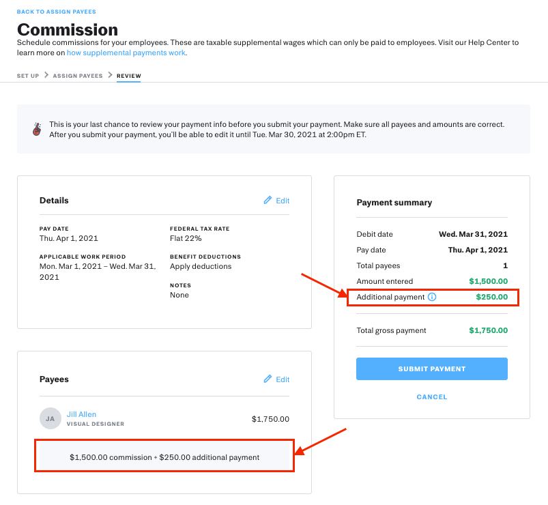Click the thermometer icon in the review notice

(36, 129)
